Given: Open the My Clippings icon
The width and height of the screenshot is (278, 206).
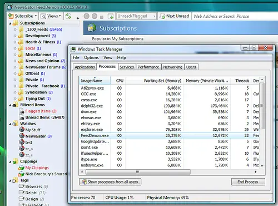Looking at the screenshot, I should click(21, 168).
